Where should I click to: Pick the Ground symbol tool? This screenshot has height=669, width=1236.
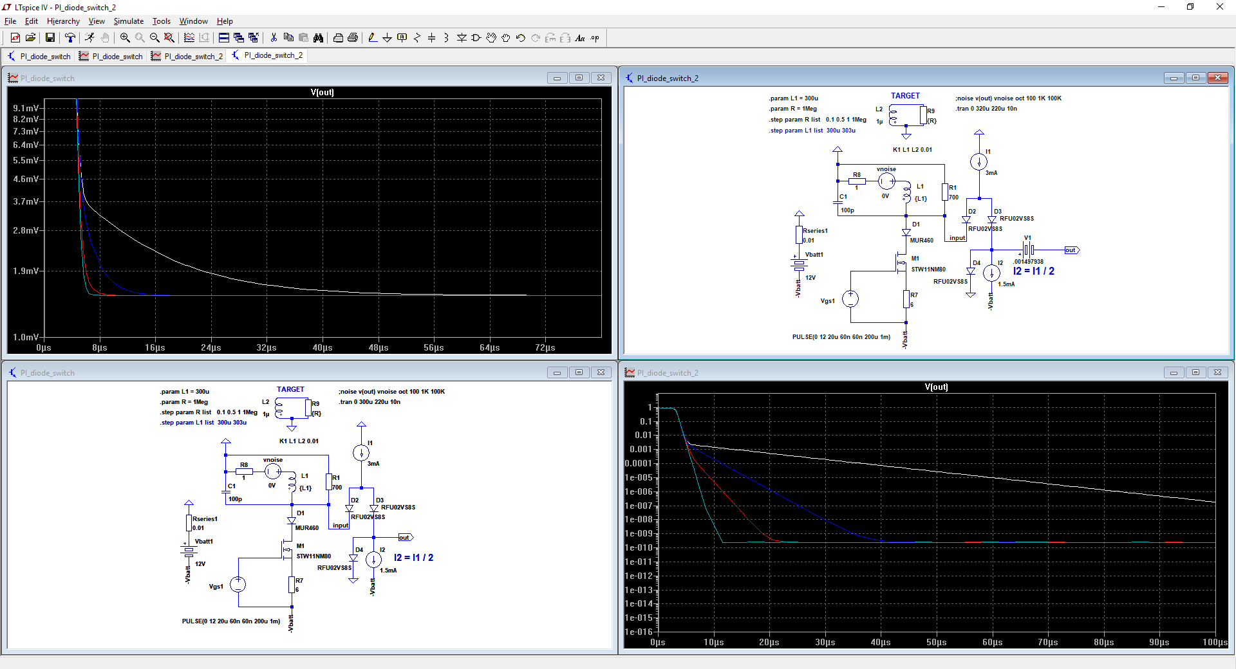387,38
